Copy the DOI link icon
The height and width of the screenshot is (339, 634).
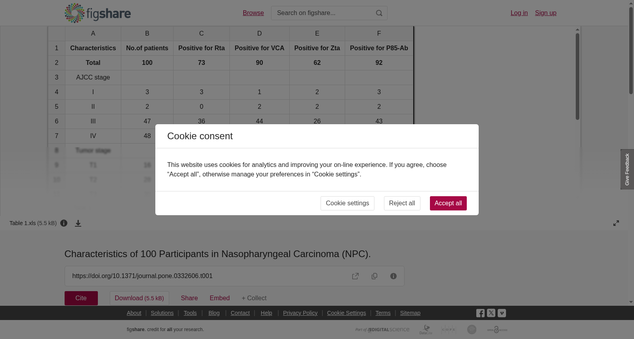pyautogui.click(x=374, y=276)
